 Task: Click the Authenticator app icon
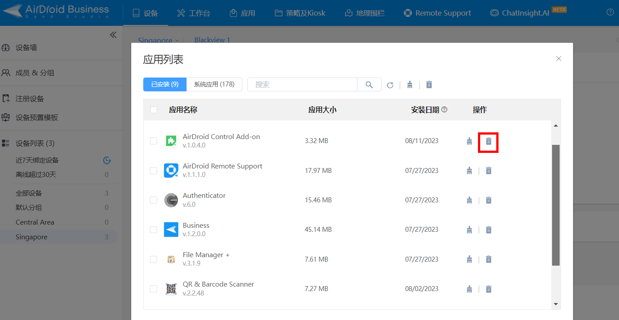click(171, 200)
